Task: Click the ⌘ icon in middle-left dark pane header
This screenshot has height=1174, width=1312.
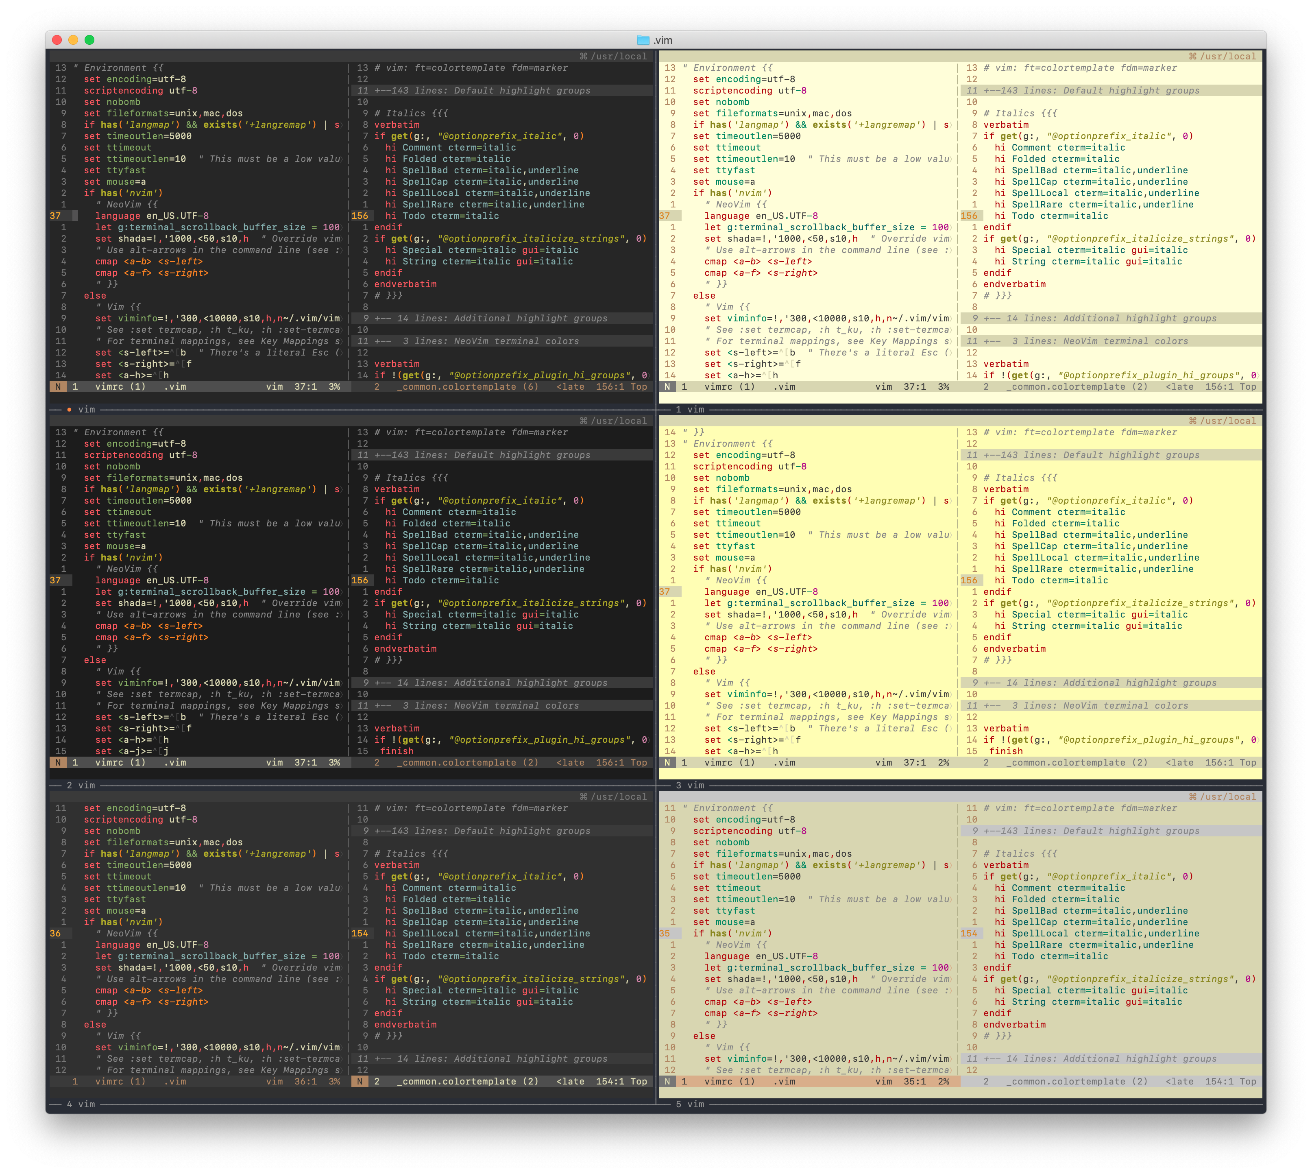Action: [x=583, y=421]
